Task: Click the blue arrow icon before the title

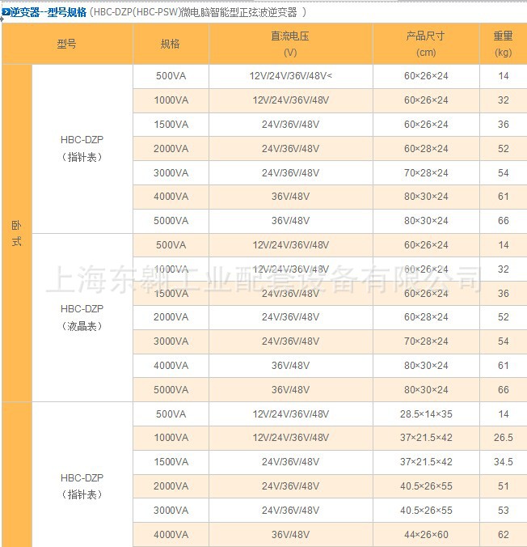Action: [6, 13]
